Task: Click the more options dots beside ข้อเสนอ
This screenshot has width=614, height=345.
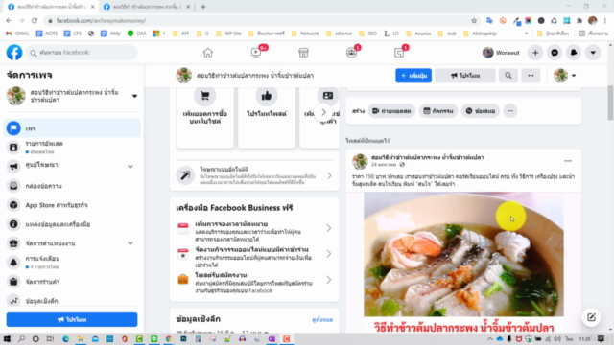Action: (510, 111)
